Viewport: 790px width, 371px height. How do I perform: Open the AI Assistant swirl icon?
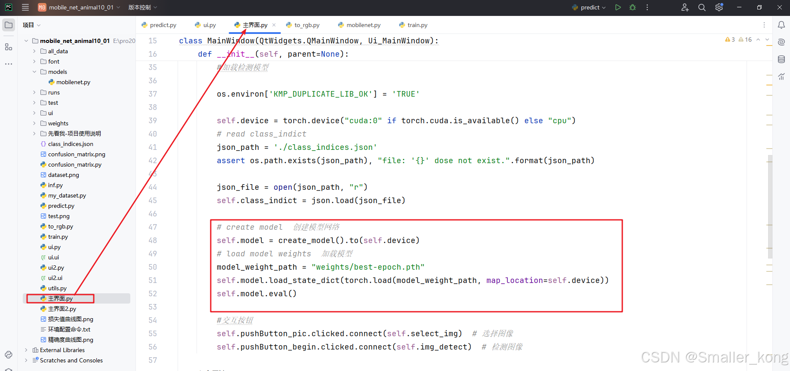(781, 42)
